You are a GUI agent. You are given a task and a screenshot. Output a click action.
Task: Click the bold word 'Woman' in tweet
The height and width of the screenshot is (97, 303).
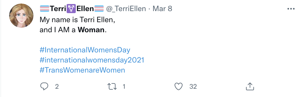click(91, 30)
